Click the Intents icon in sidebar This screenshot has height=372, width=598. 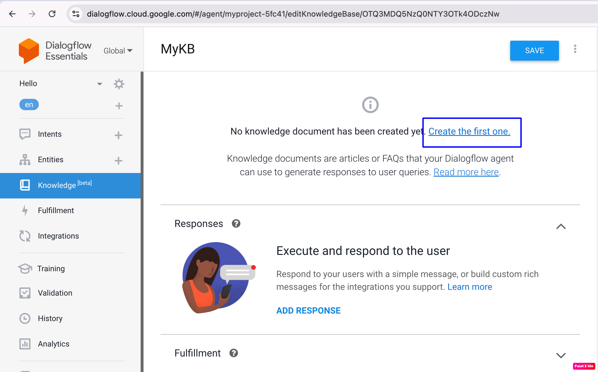[x=25, y=134]
